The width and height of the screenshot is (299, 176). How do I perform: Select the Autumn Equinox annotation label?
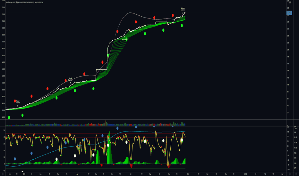click(x=183, y=9)
